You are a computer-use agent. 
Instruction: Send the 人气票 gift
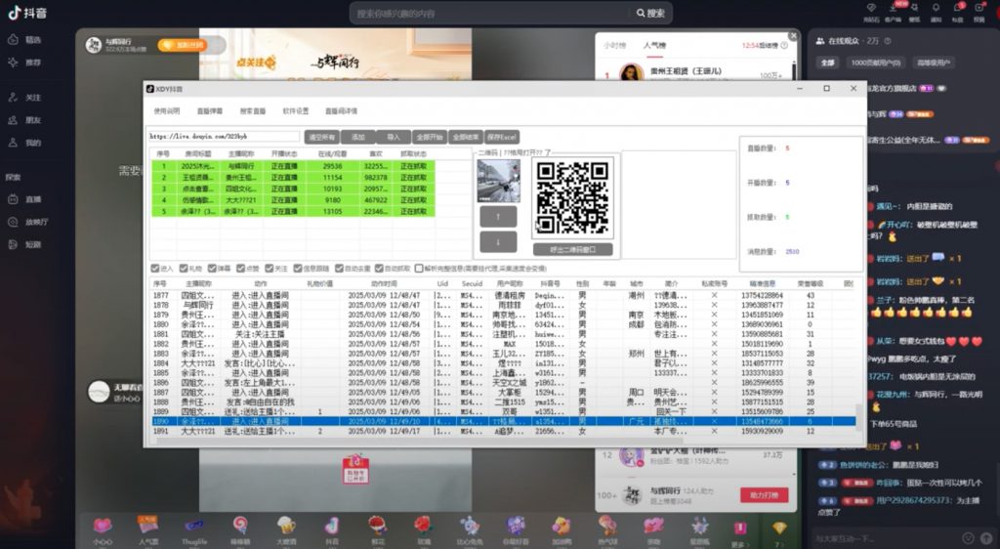[x=148, y=530]
